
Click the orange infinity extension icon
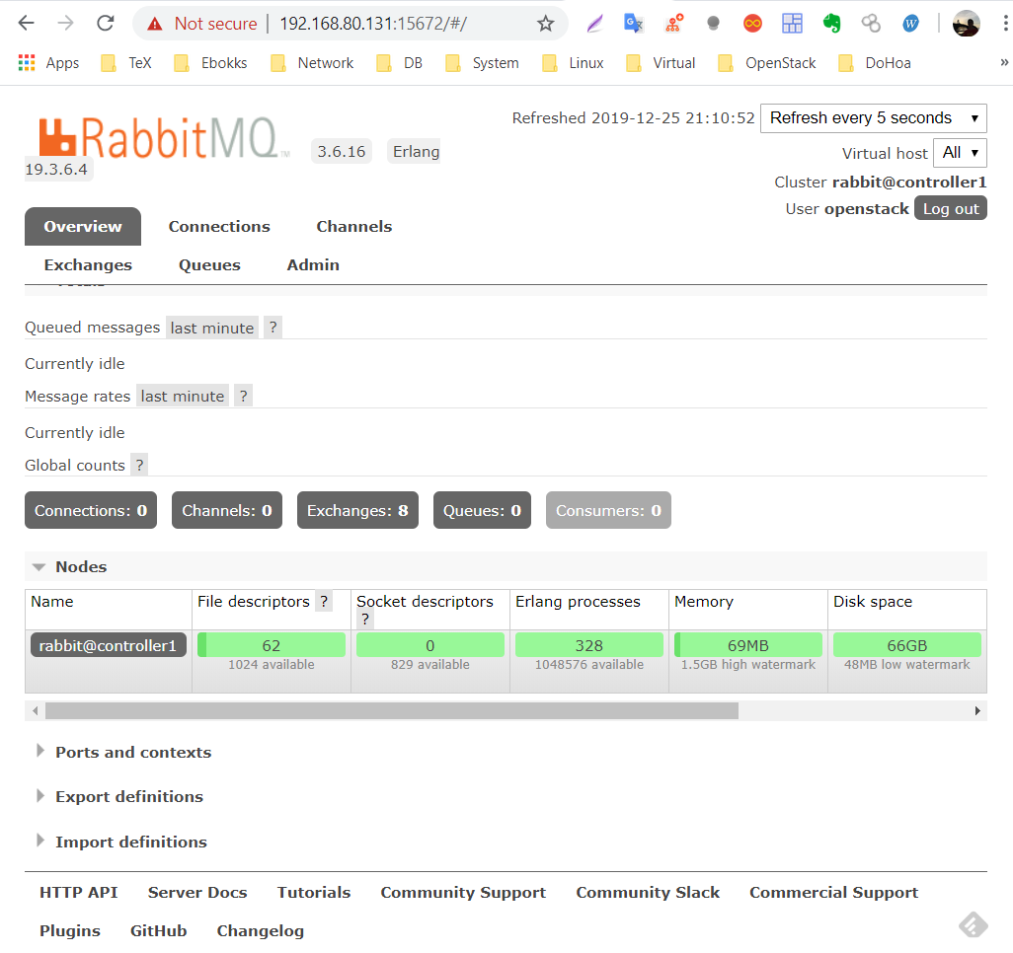tap(752, 24)
